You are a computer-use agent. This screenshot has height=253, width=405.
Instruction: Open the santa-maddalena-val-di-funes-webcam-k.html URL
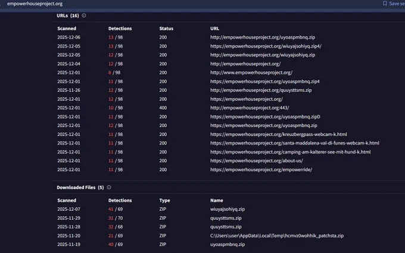coord(295,143)
